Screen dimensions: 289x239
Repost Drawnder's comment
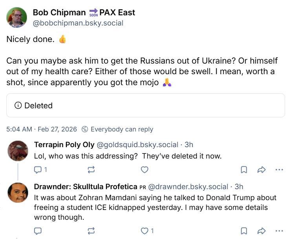click(91, 231)
